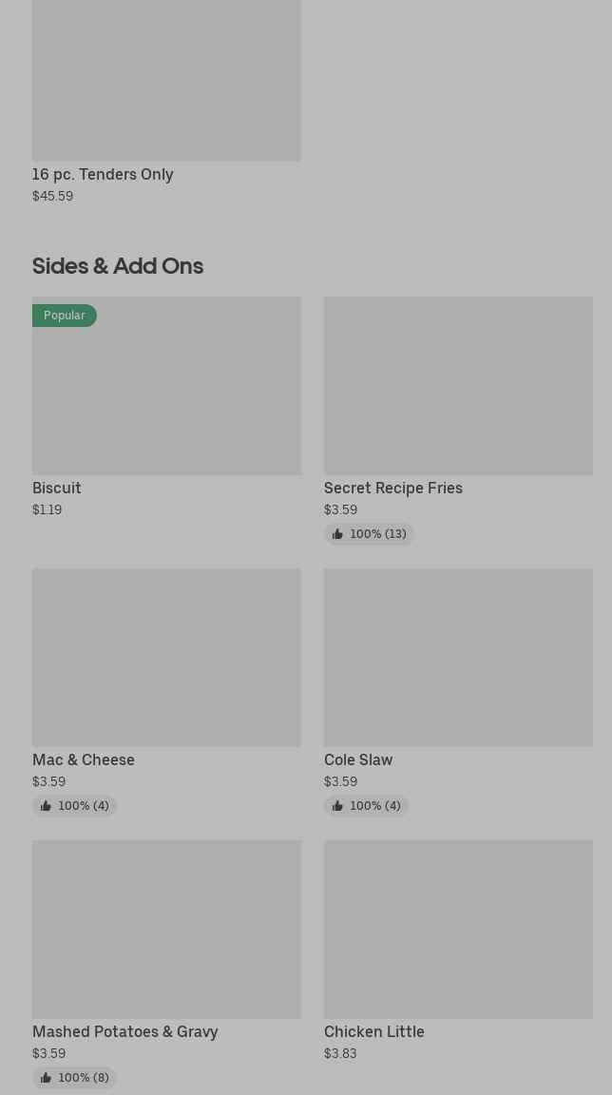The width and height of the screenshot is (612, 1095).
Task: Select the Chicken Little title
Action: tap(374, 1032)
